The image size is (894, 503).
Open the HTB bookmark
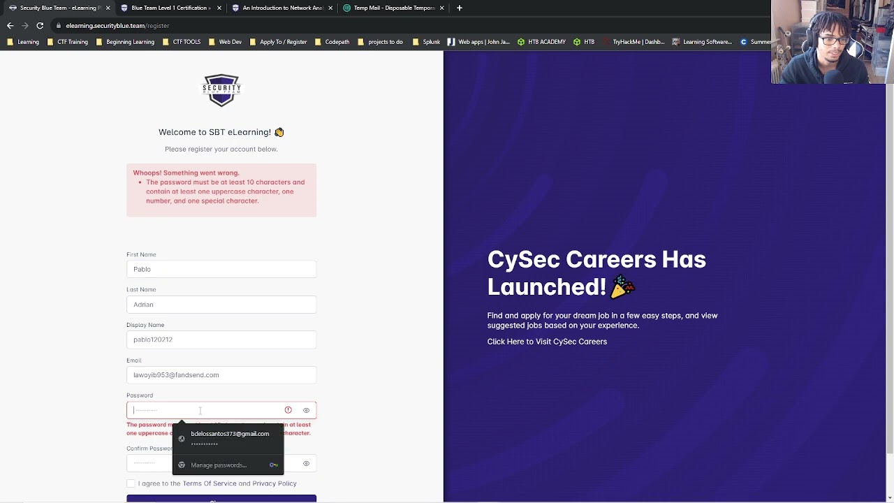click(x=584, y=42)
